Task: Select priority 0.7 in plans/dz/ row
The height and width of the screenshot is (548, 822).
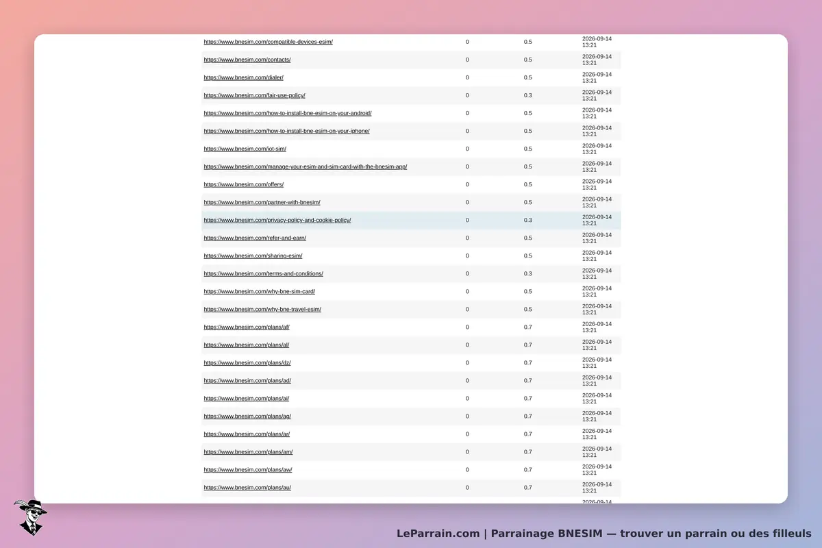Action: coord(527,362)
